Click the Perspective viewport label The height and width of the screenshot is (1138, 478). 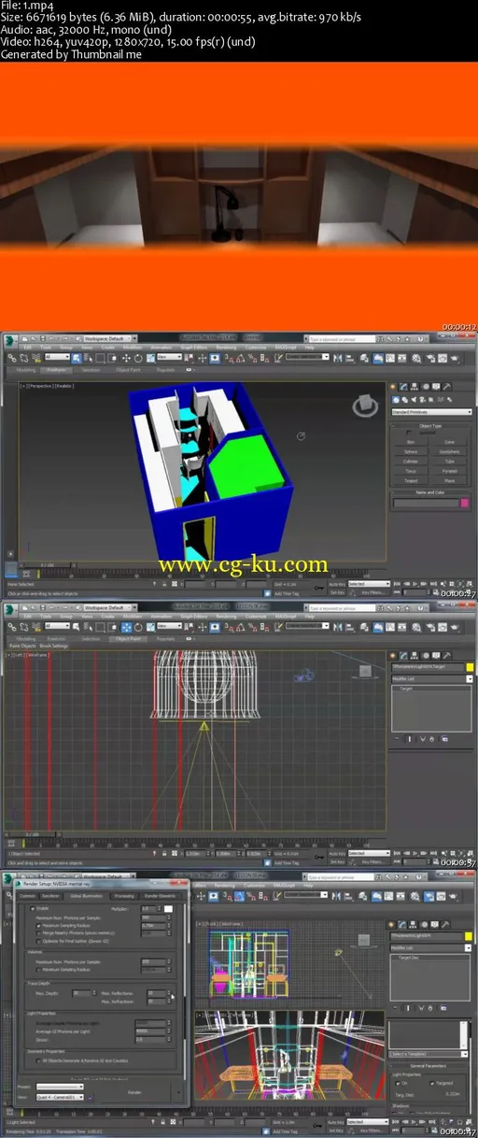point(40,387)
